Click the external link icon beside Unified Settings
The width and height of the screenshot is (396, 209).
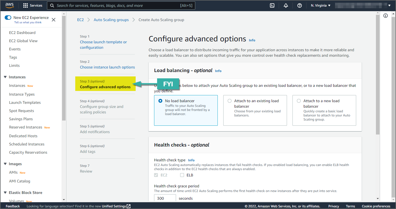[129, 206]
